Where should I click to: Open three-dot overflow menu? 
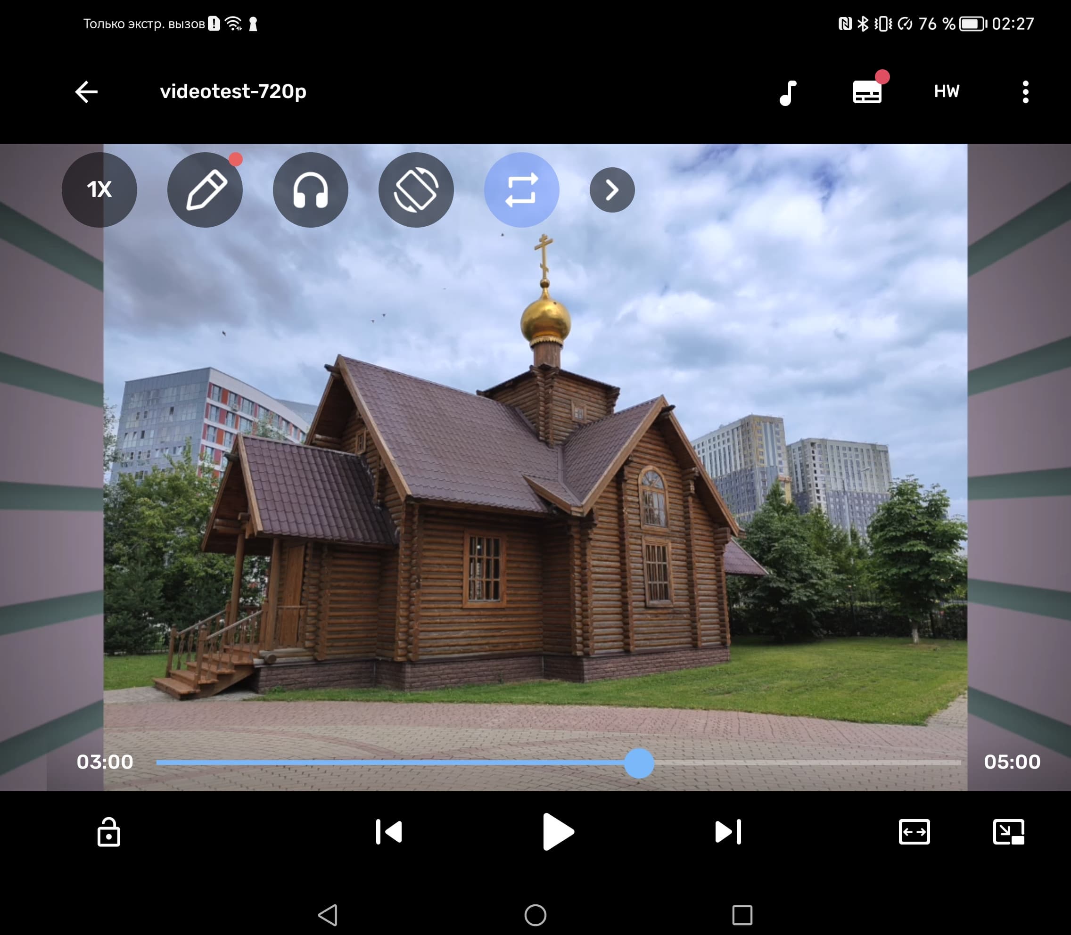pyautogui.click(x=1025, y=92)
